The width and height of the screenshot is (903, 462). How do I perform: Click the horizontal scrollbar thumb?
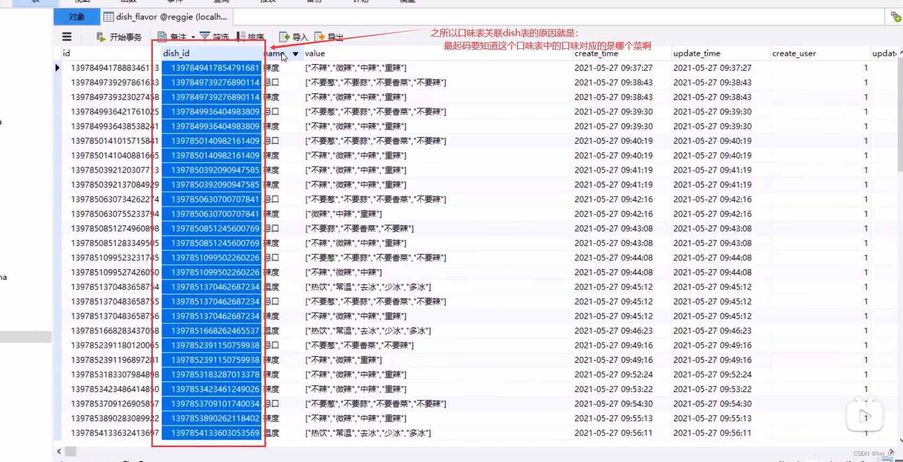(x=71, y=451)
